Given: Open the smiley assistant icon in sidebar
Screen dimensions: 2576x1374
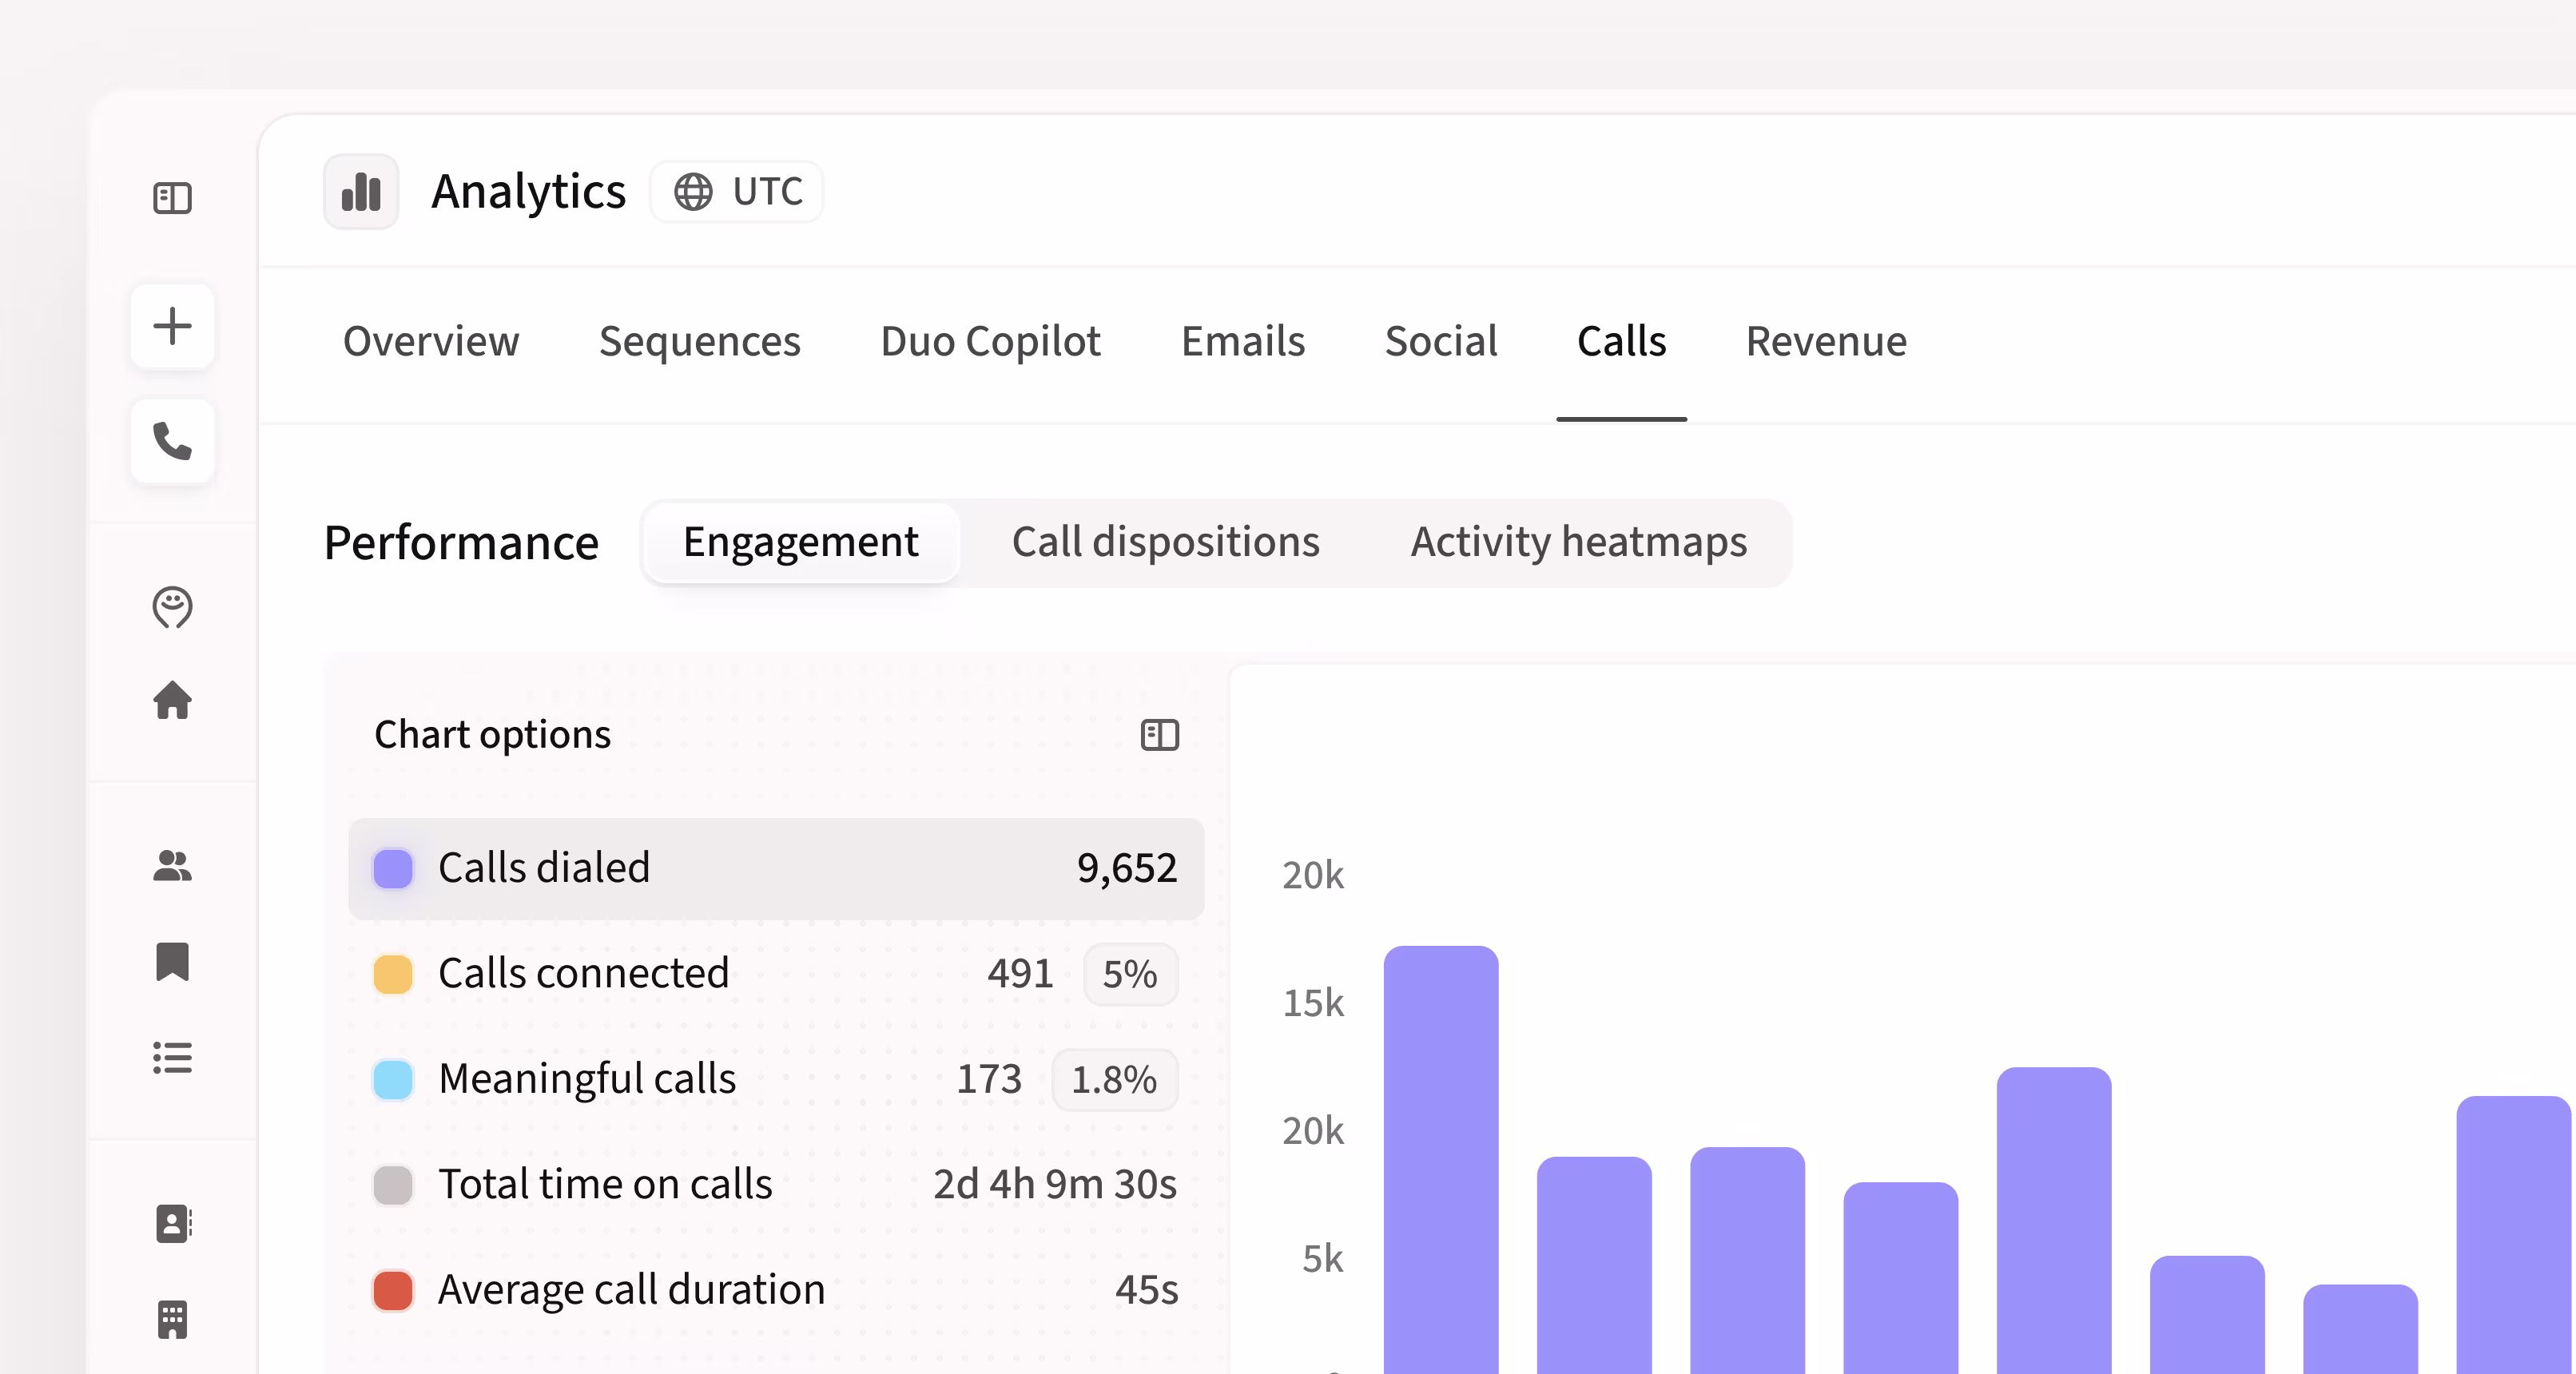Looking at the screenshot, I should pos(172,607).
